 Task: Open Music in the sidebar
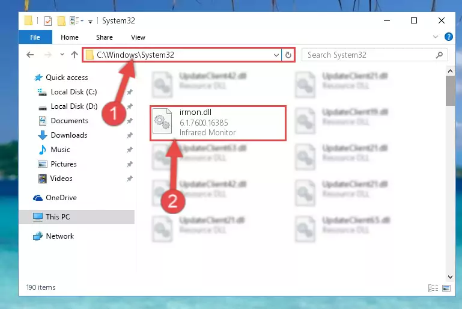point(60,150)
